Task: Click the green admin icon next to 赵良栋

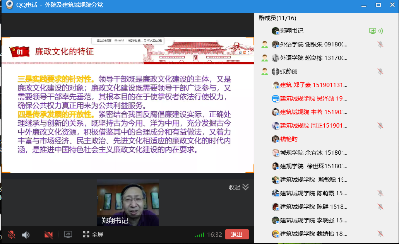Action: [265, 58]
